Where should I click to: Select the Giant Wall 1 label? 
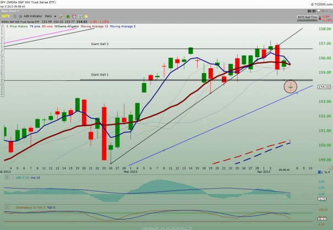click(100, 75)
